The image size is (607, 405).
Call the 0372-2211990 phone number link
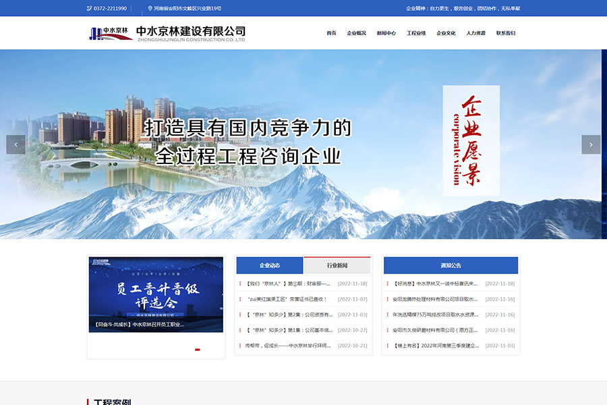click(109, 8)
